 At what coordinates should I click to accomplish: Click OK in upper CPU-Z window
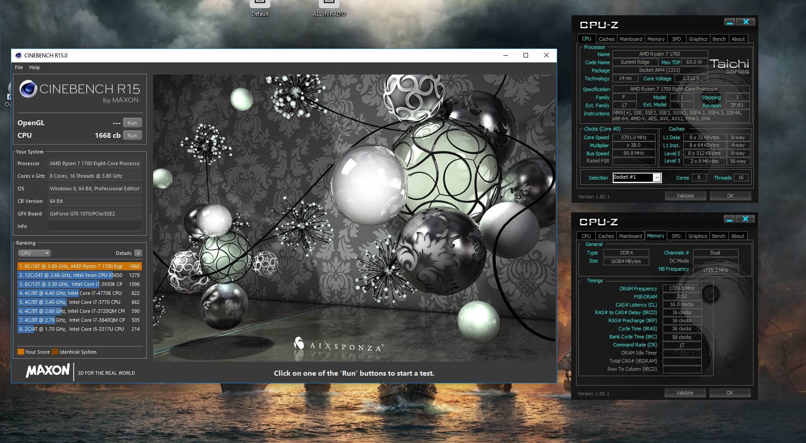coord(730,196)
